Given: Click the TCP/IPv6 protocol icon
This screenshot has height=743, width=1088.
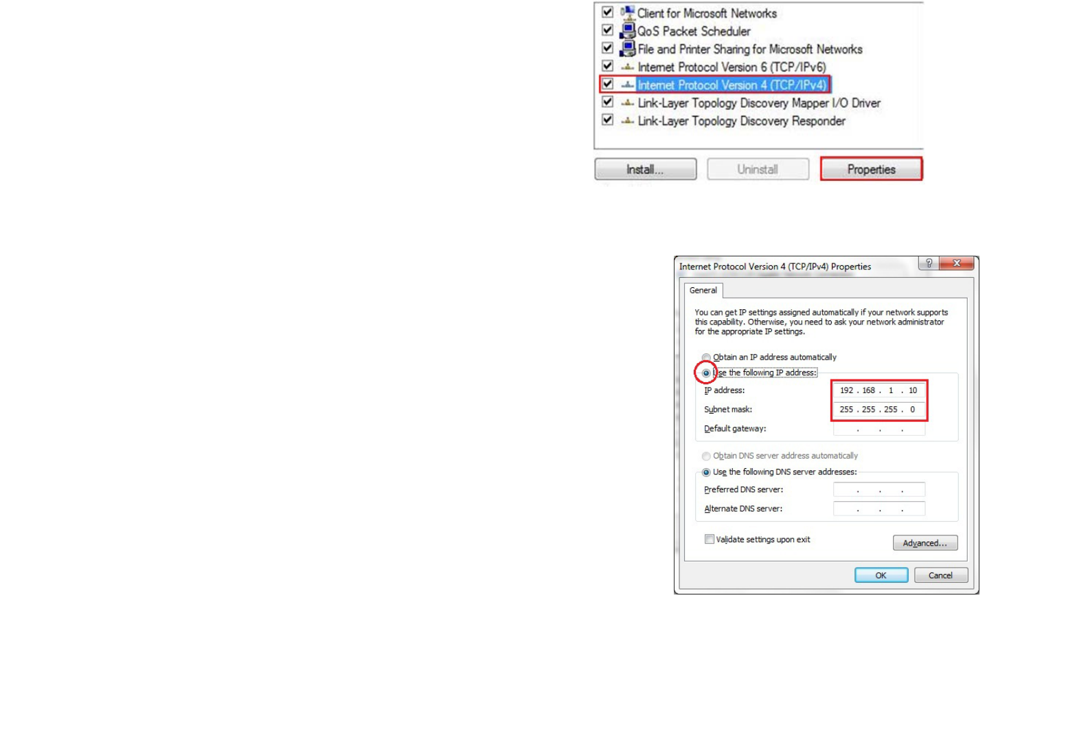Looking at the screenshot, I should tap(627, 67).
